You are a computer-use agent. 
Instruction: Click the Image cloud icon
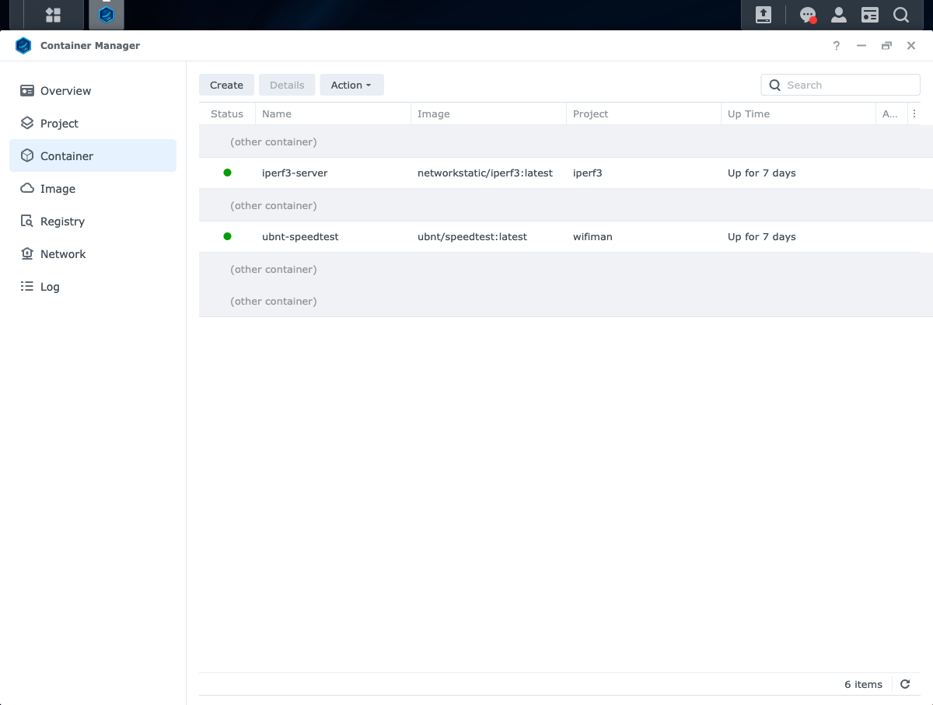27,189
